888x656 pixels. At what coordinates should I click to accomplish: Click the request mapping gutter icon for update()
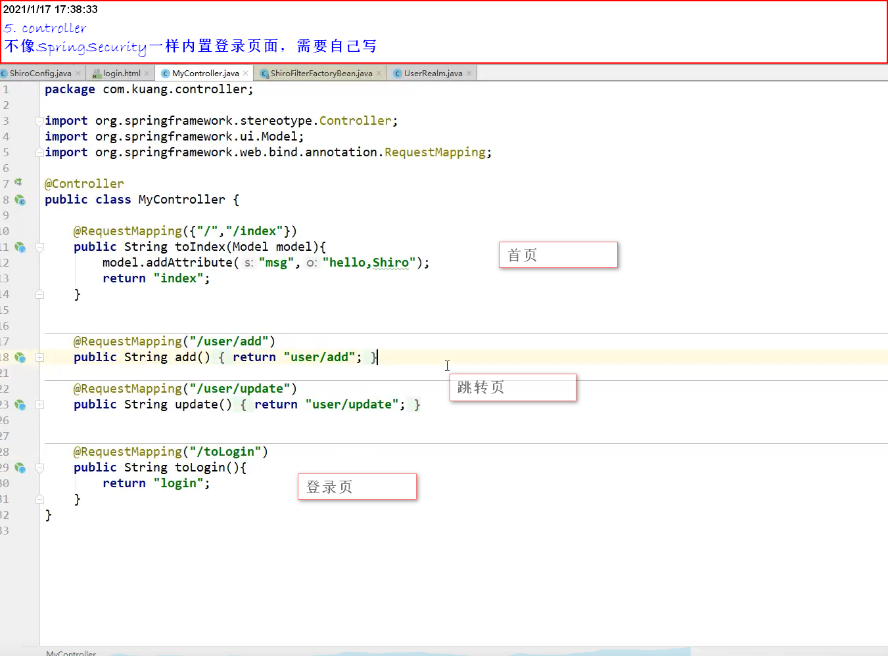click(x=20, y=405)
